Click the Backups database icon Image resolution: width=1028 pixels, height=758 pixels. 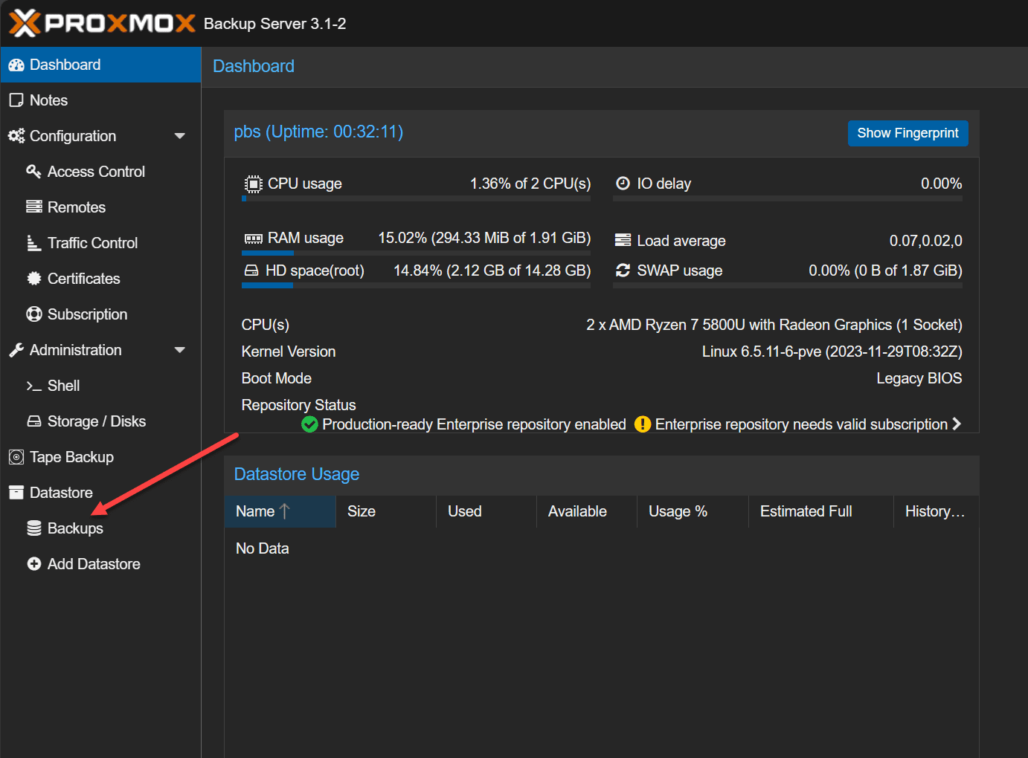pyautogui.click(x=34, y=528)
